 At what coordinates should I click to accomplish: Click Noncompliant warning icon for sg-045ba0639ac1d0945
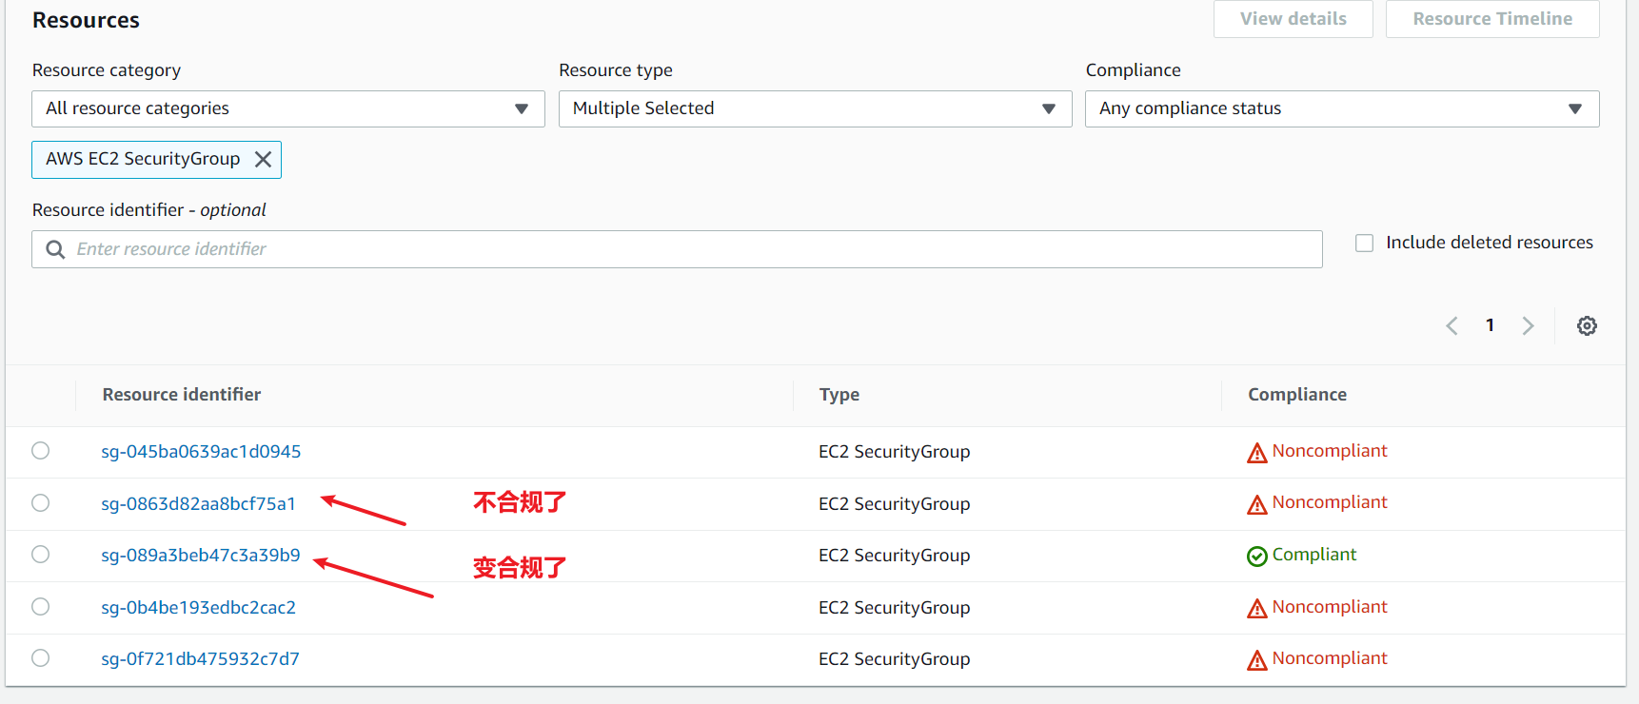tap(1256, 453)
